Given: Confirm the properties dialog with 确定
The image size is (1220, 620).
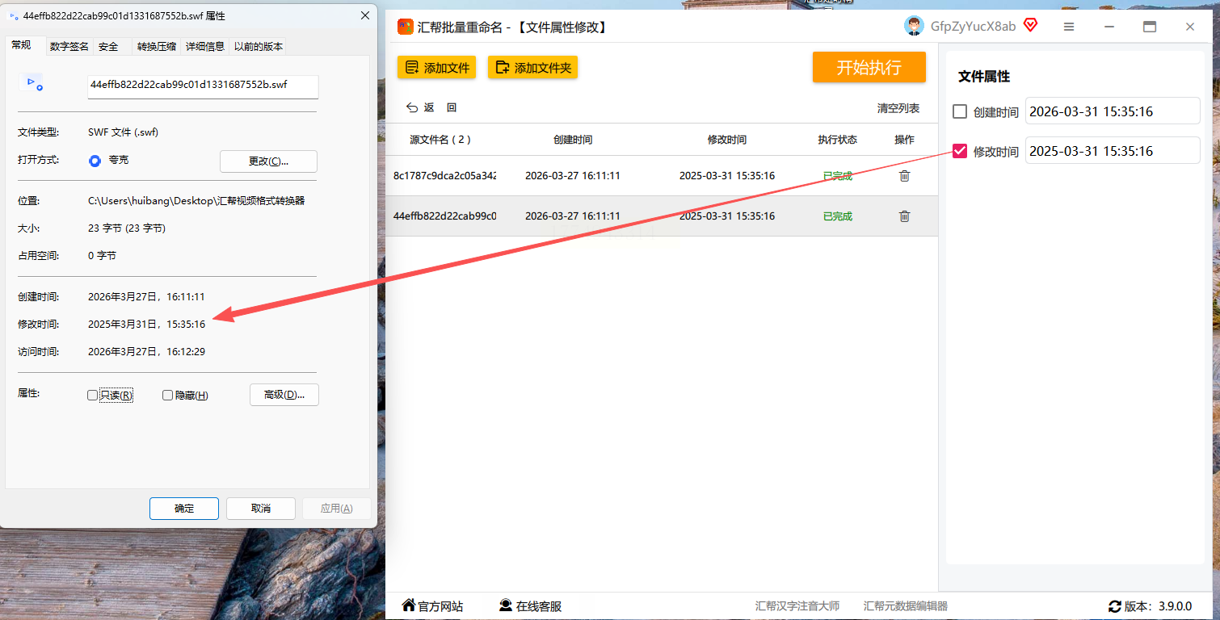Looking at the screenshot, I should pyautogui.click(x=184, y=509).
